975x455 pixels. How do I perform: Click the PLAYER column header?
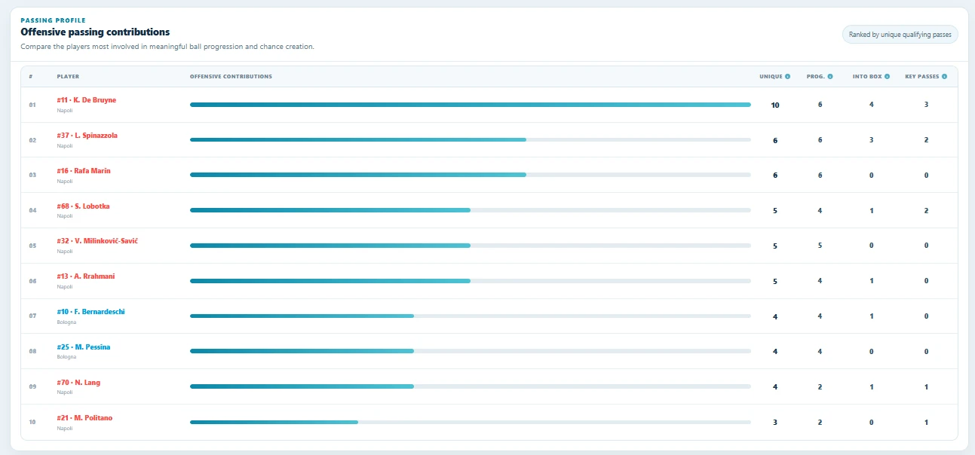coord(68,77)
